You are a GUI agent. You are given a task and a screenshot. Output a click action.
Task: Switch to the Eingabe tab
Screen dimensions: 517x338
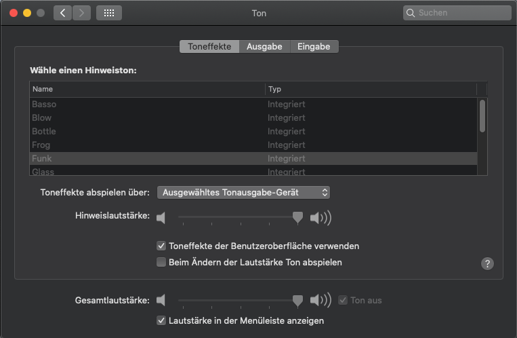pyautogui.click(x=314, y=47)
